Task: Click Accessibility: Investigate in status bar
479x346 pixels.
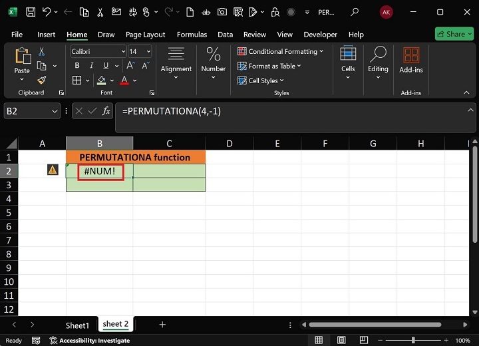Action: [93, 340]
